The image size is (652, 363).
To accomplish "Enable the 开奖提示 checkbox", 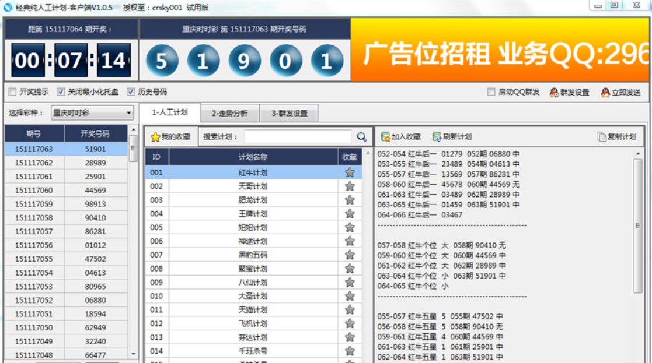I will tap(12, 92).
